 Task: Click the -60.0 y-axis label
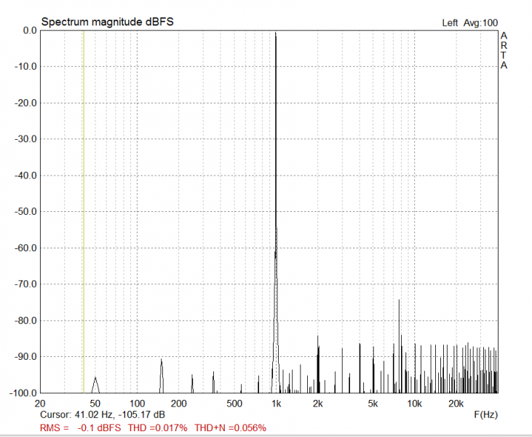(x=25, y=248)
